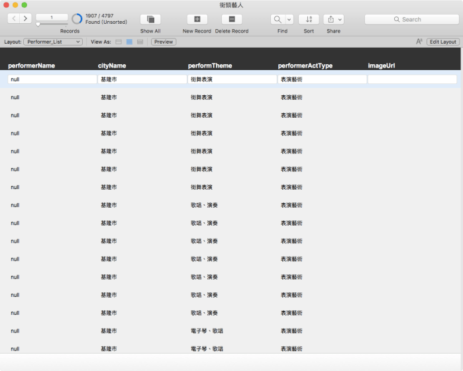Click the found set pie chart icon
Image resolution: width=463 pixels, height=371 pixels.
[x=77, y=19]
